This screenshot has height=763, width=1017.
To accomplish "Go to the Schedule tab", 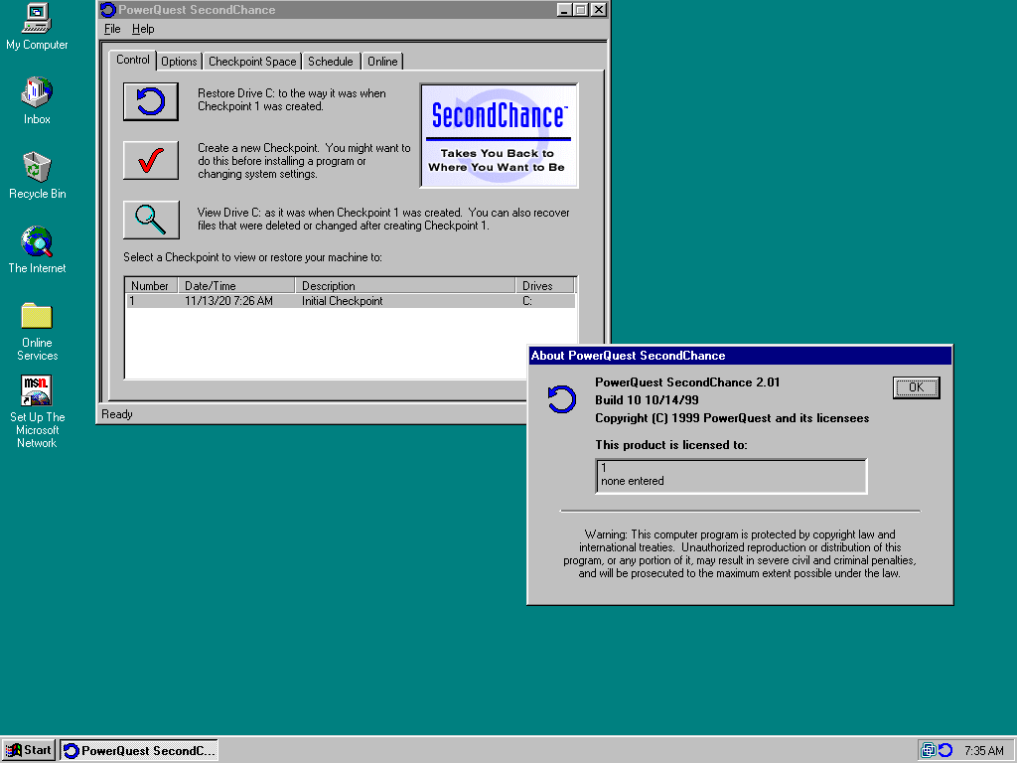I will [330, 62].
